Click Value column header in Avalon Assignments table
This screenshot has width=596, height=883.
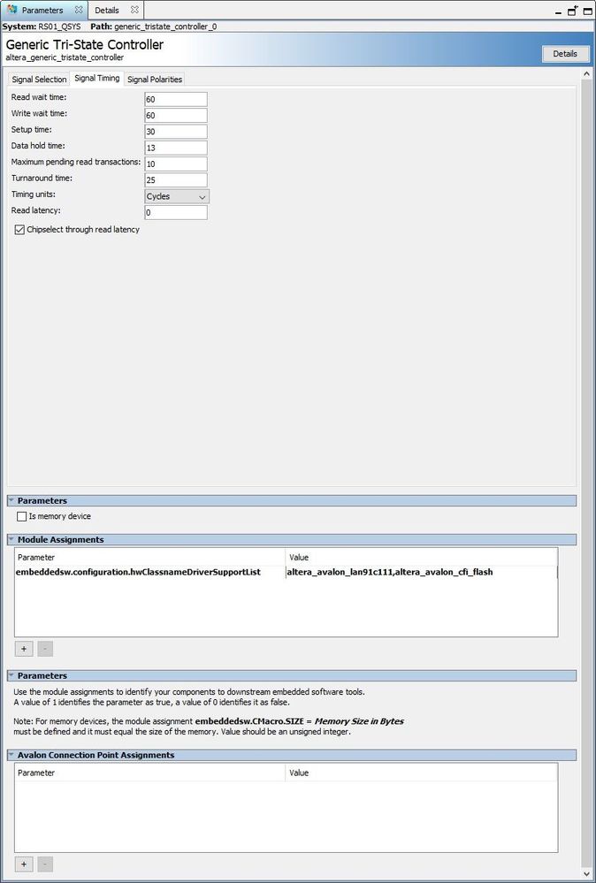coord(422,773)
